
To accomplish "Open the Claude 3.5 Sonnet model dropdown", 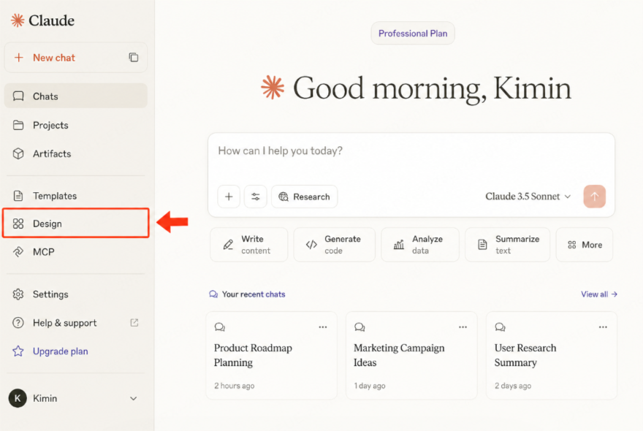I will click(528, 197).
